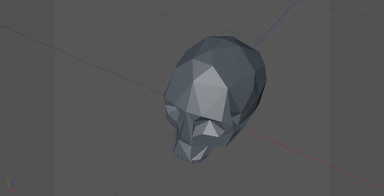The image size is (384, 196).
Task: Click the red X axis label on the gizmo
Action: (x=15, y=190)
